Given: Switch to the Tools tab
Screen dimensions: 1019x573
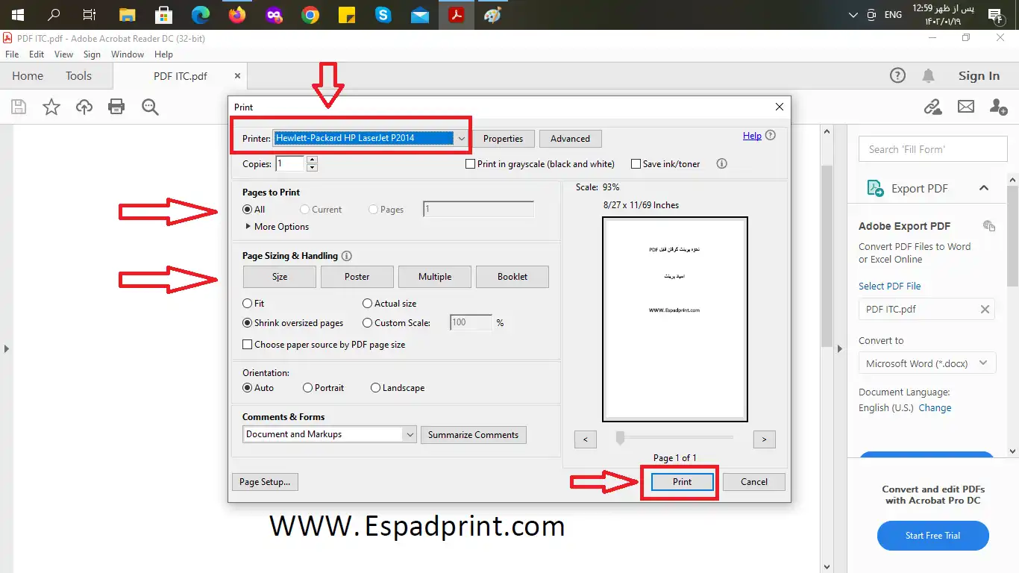Looking at the screenshot, I should click(78, 76).
